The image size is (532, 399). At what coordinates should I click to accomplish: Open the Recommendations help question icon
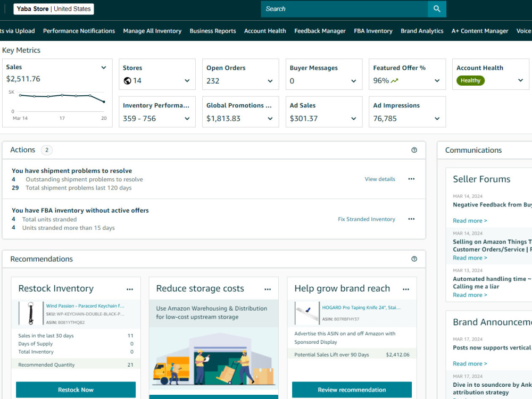[414, 259]
